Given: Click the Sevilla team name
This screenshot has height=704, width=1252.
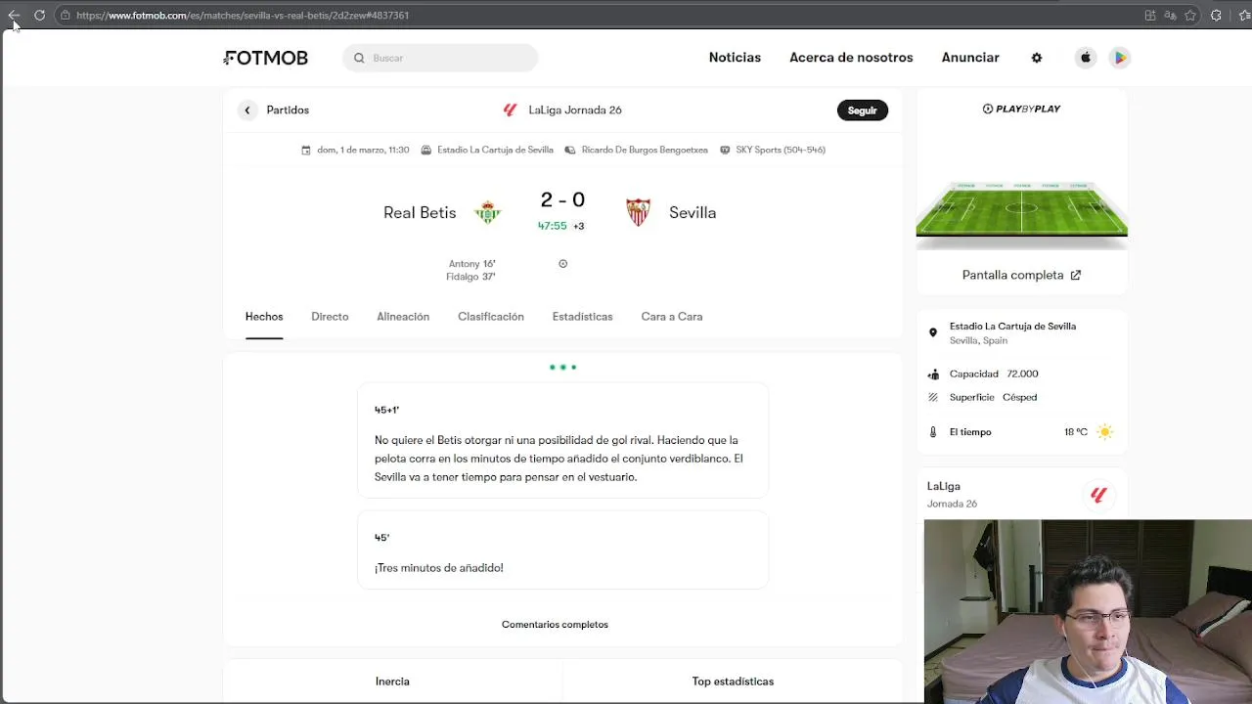Looking at the screenshot, I should click(x=693, y=212).
